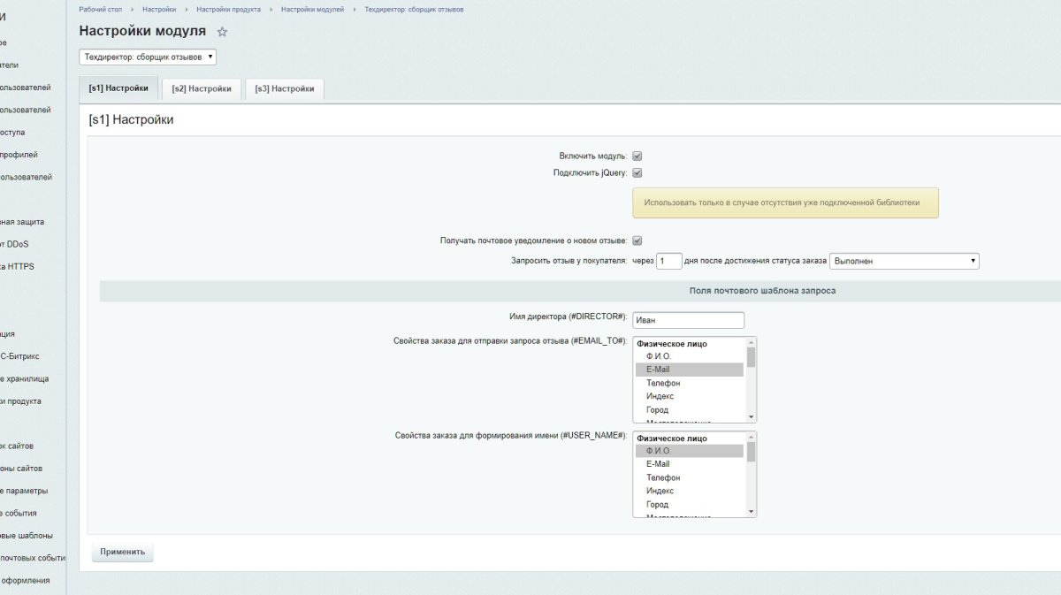The height and width of the screenshot is (595, 1061).
Task: Add page to favorites with star icon
Action: [x=222, y=32]
